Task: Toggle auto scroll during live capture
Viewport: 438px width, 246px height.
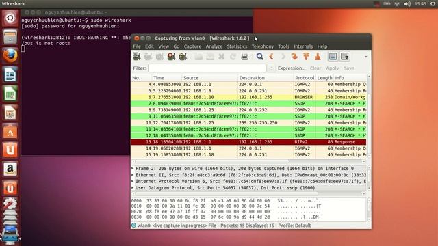Action: pos(345,57)
